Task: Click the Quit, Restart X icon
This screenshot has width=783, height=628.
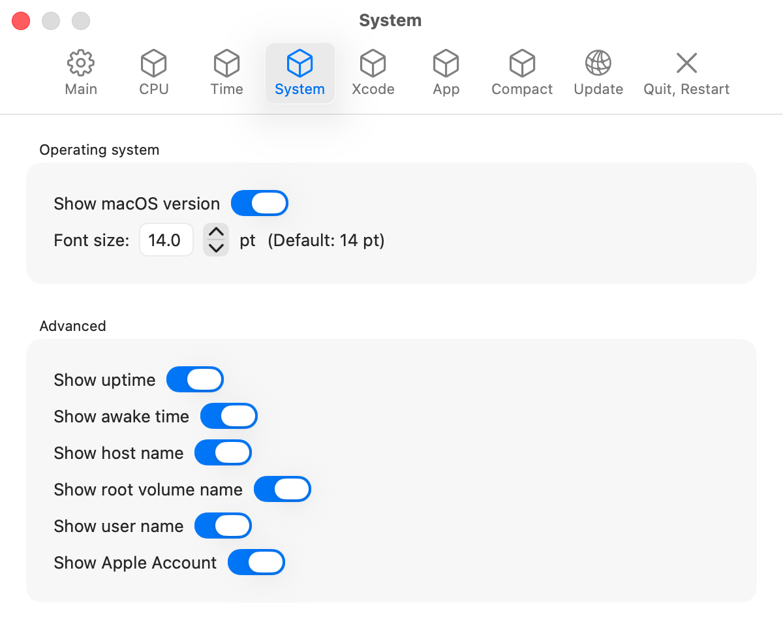Action: 686,64
